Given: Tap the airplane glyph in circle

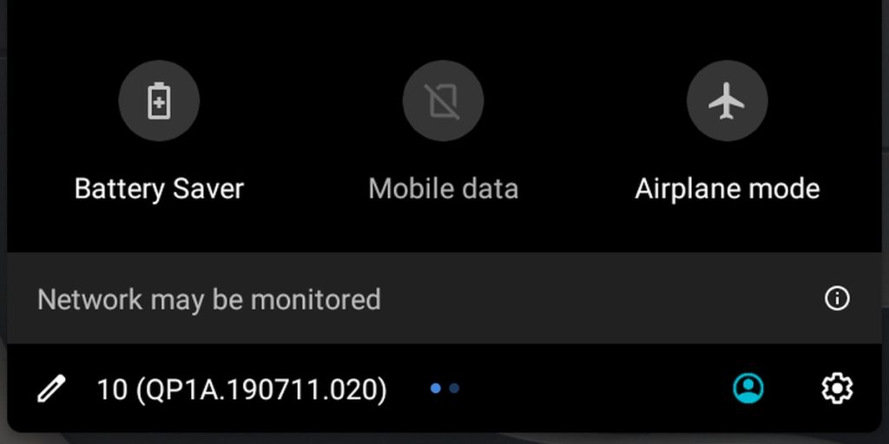Looking at the screenshot, I should click(x=727, y=101).
